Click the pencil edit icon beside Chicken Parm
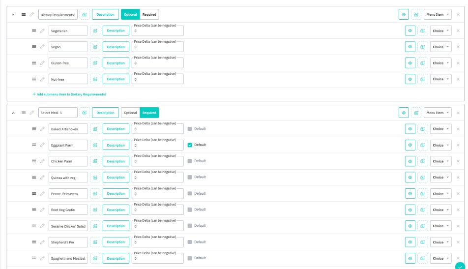The height and width of the screenshot is (269, 468). pos(42,161)
